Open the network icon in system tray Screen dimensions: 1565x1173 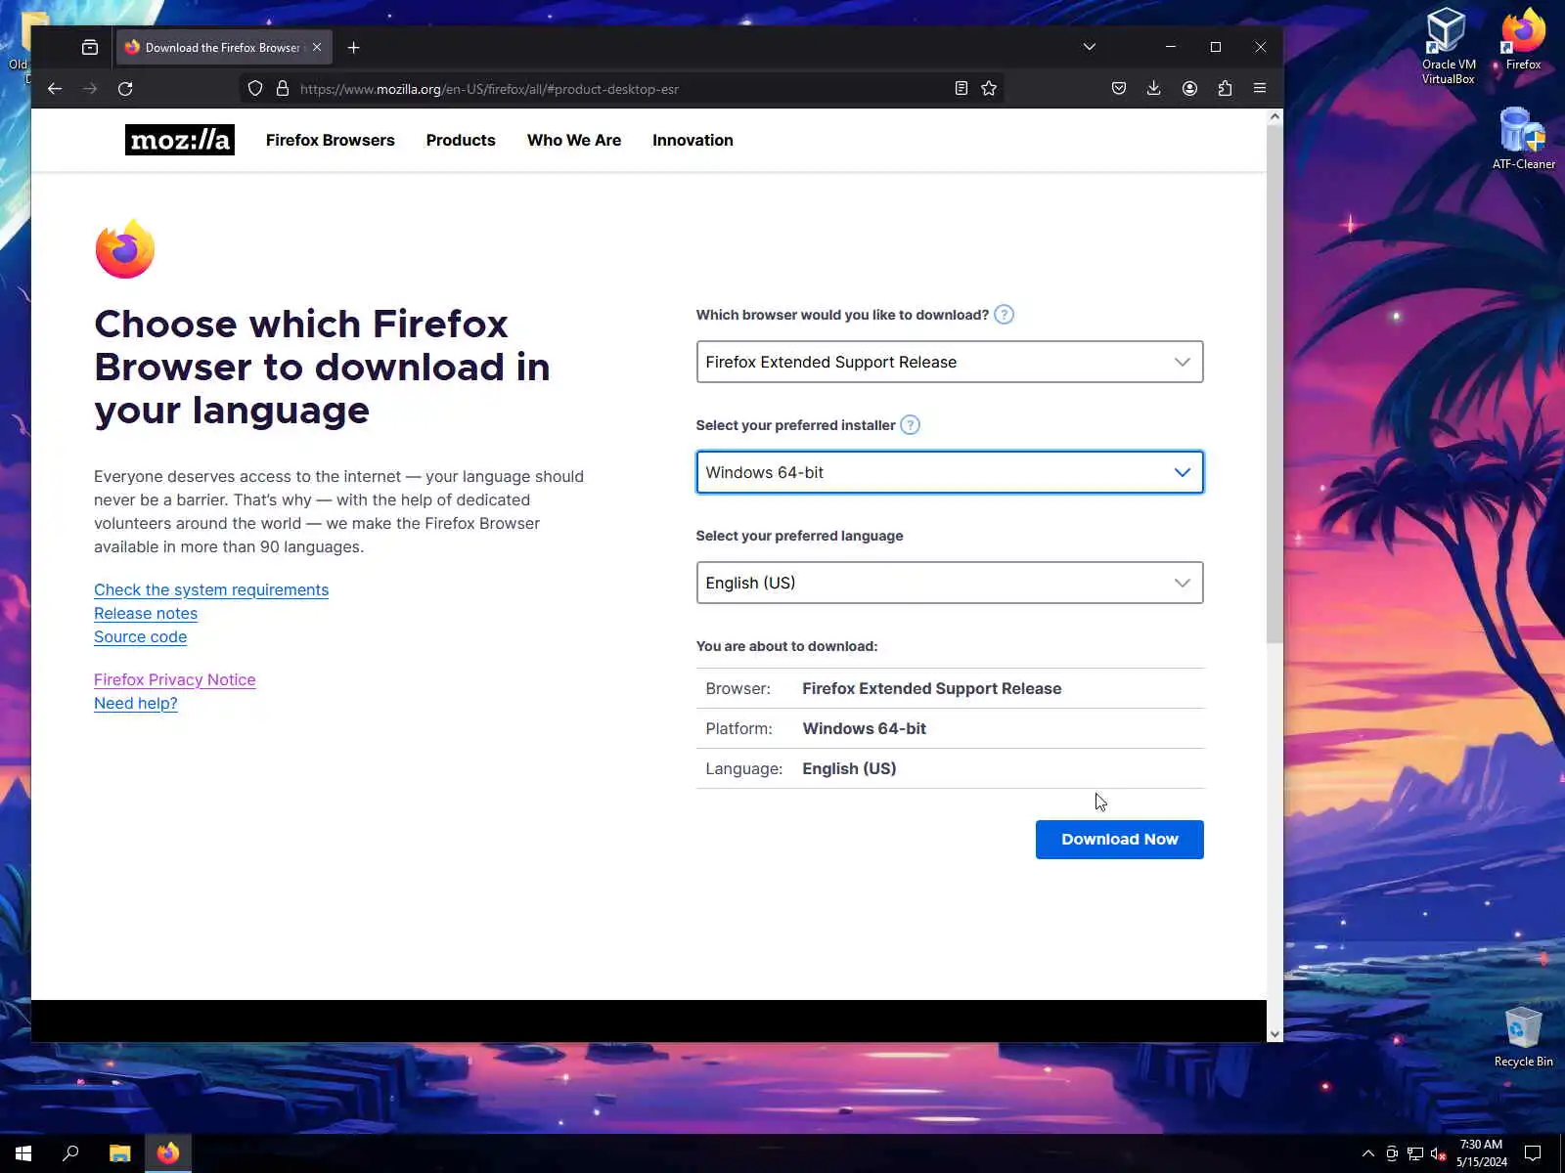click(1414, 1153)
